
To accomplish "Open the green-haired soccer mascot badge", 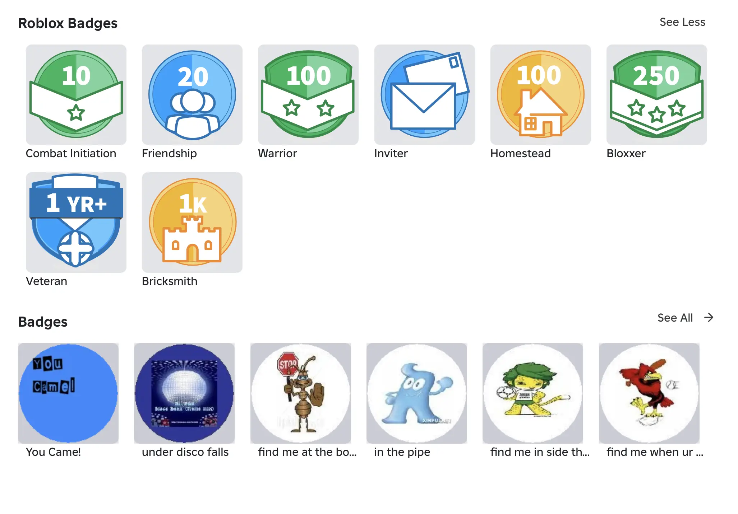I will [532, 393].
